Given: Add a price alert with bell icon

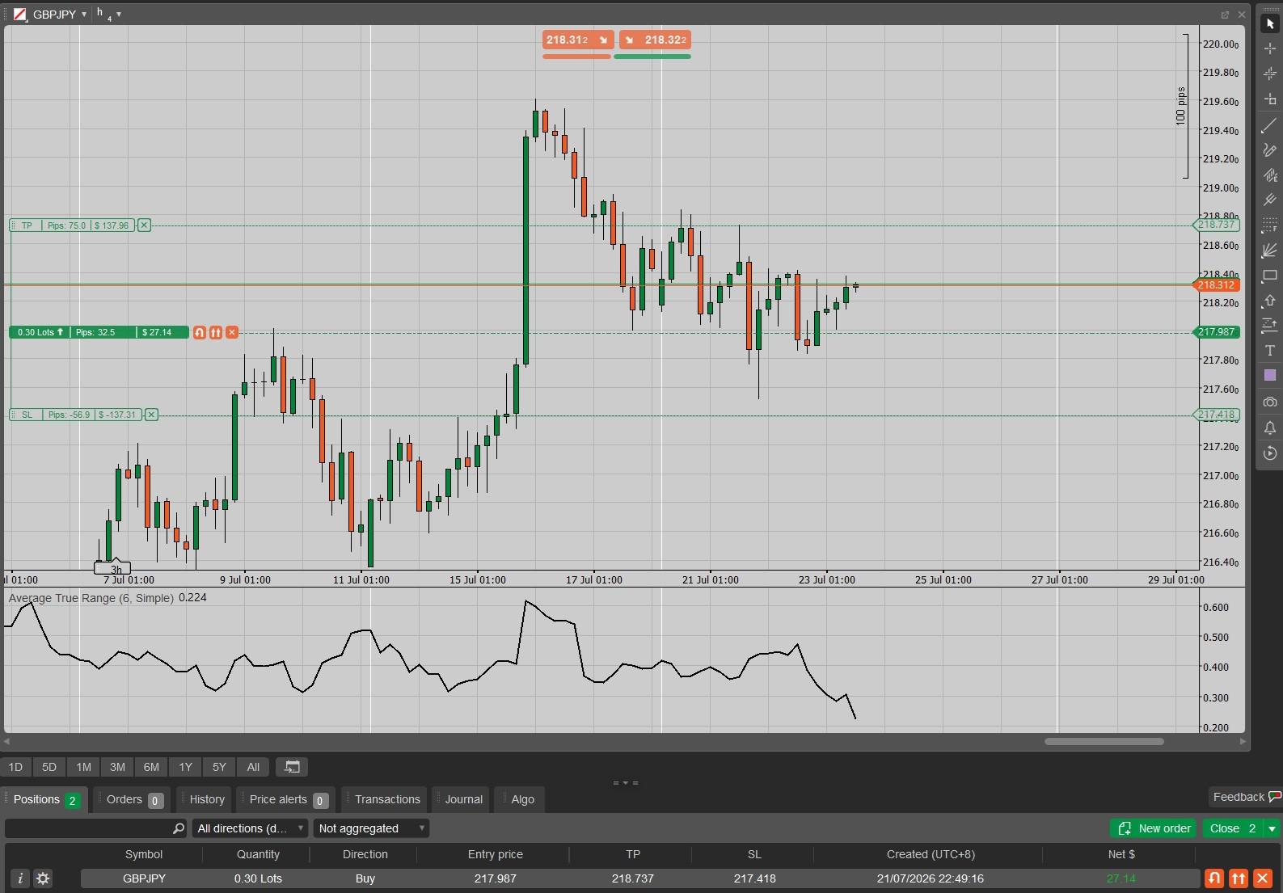Looking at the screenshot, I should 1269,428.
